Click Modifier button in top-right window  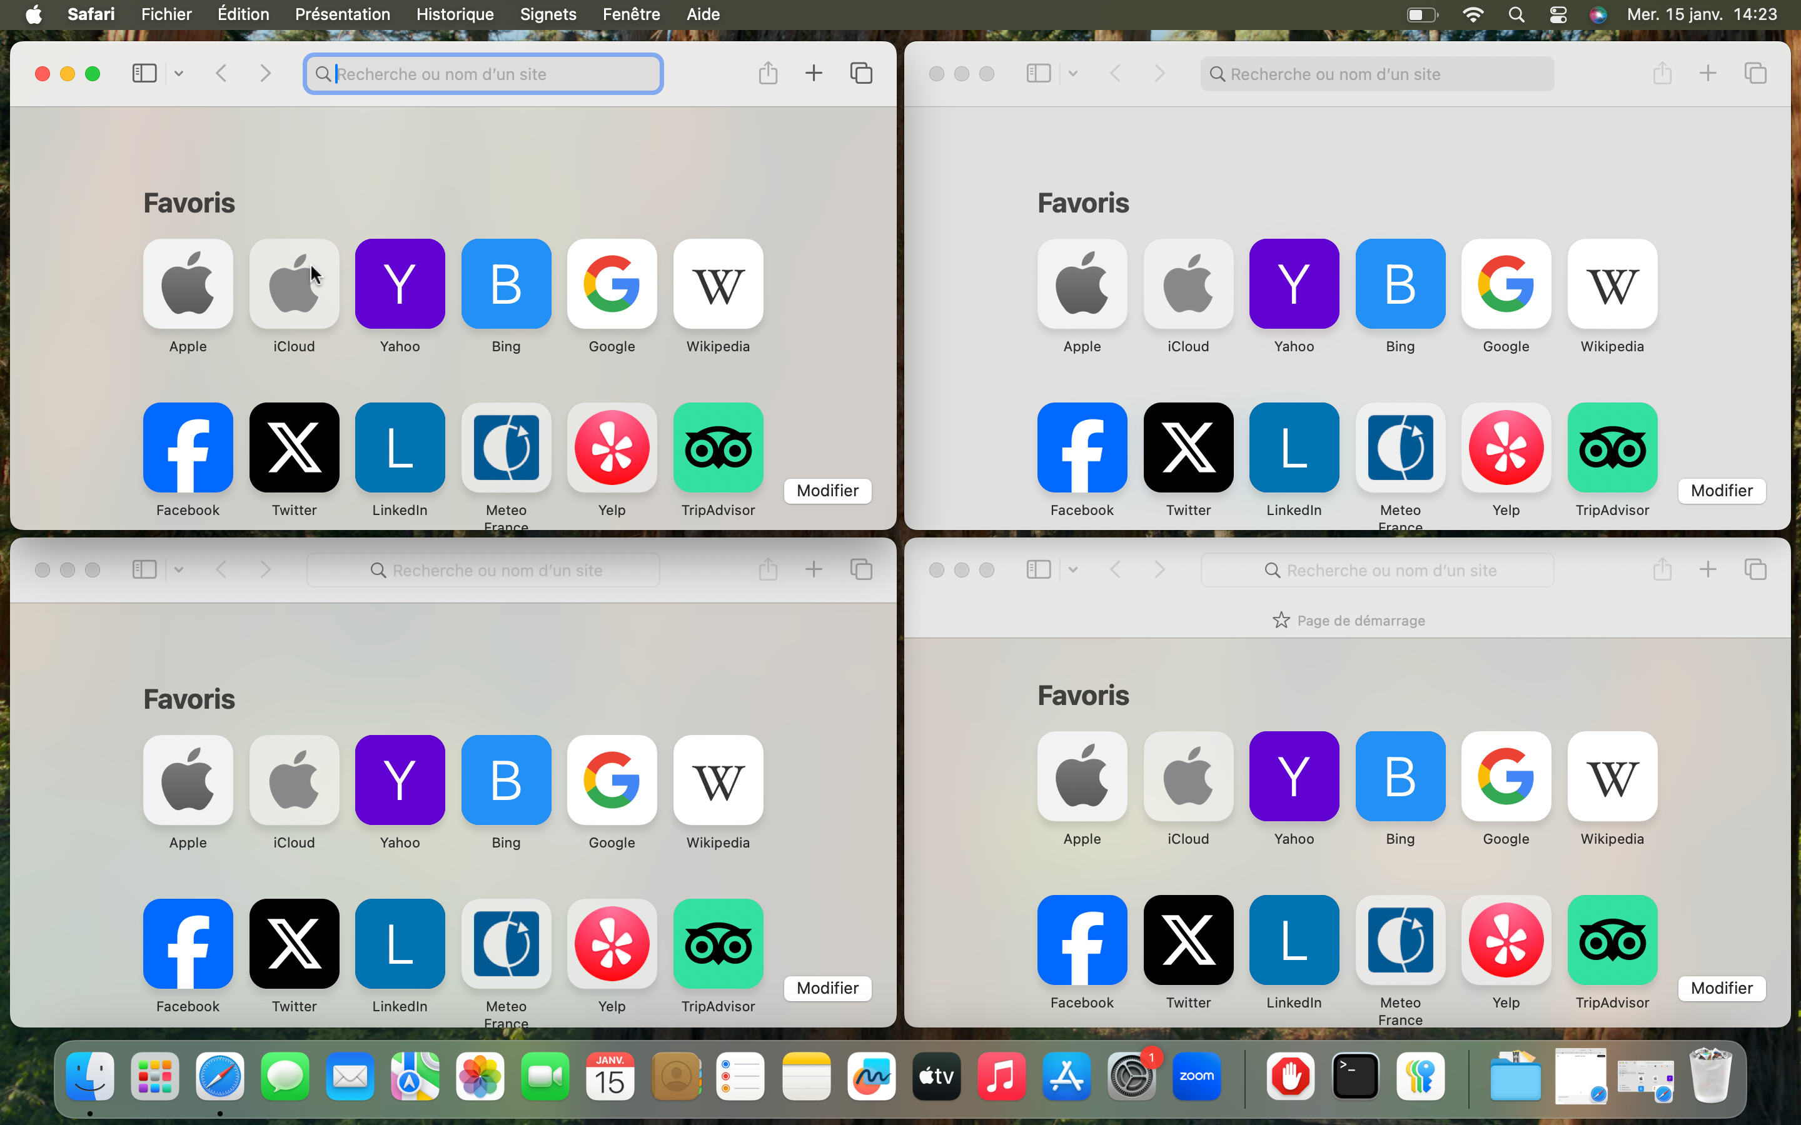[1722, 491]
